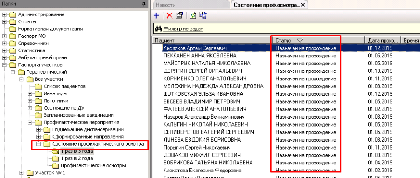Select the Отчеты folder

coord(27,21)
